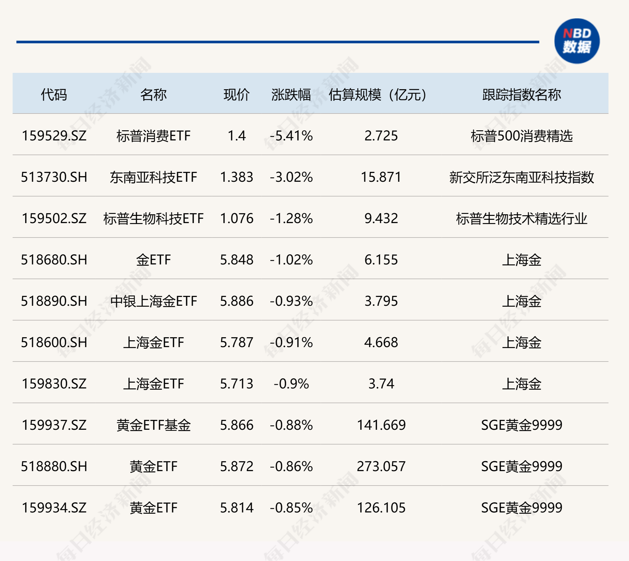Select the 中银上海金ETF name cell
Viewport: 629px width, 561px height.
point(153,301)
